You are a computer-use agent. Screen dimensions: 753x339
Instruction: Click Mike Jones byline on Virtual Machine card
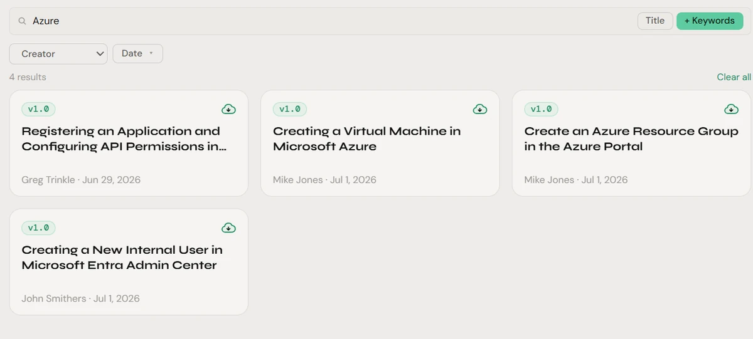tap(324, 180)
